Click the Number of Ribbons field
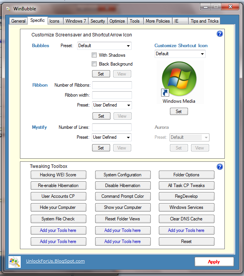This screenshot has height=276, width=244. coord(112,85)
